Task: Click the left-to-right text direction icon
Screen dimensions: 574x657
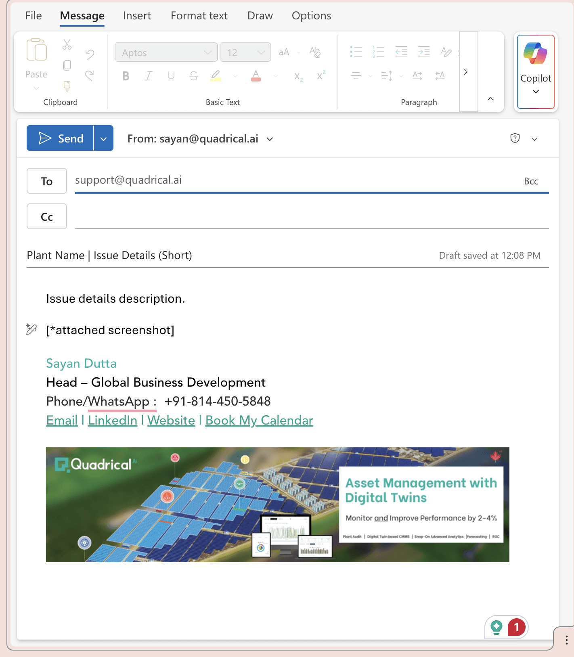Action: (x=417, y=75)
